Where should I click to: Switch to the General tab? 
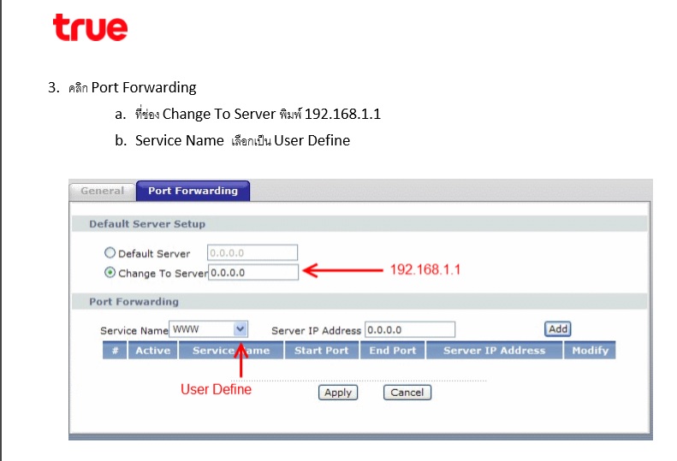103,192
